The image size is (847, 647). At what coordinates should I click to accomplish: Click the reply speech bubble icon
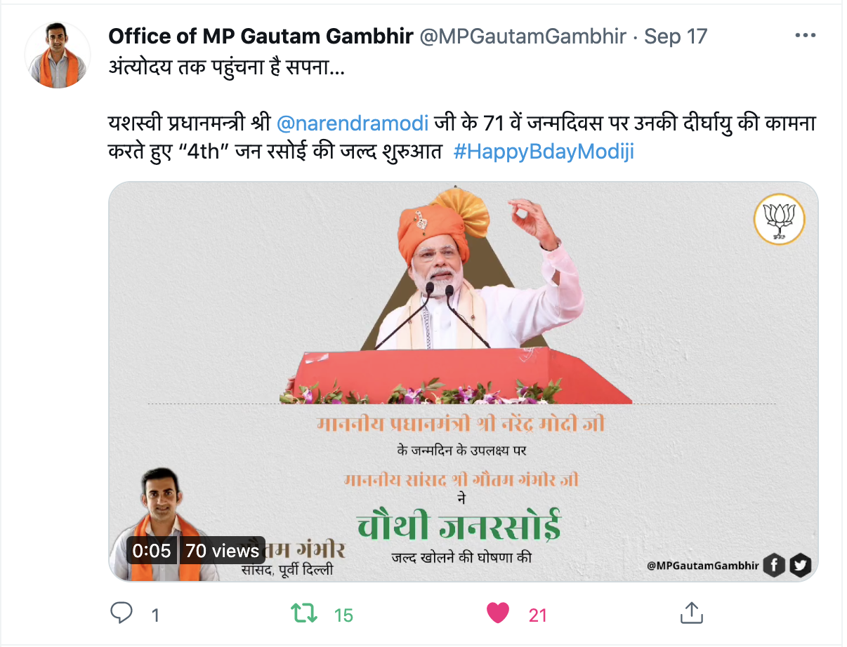coord(122,613)
